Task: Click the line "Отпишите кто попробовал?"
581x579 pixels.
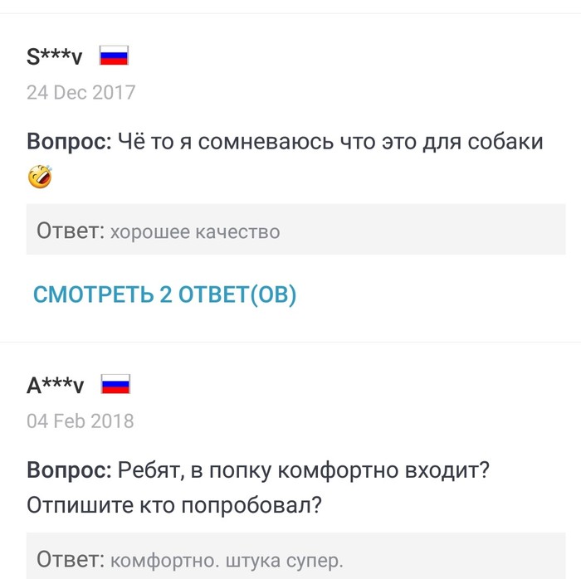Action: pyautogui.click(x=174, y=505)
